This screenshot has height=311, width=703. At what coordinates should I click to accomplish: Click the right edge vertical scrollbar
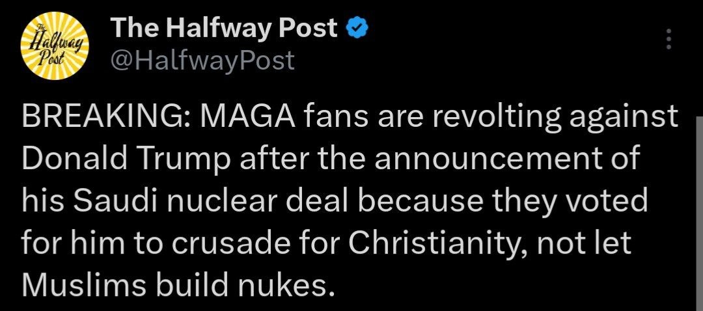coord(699,213)
